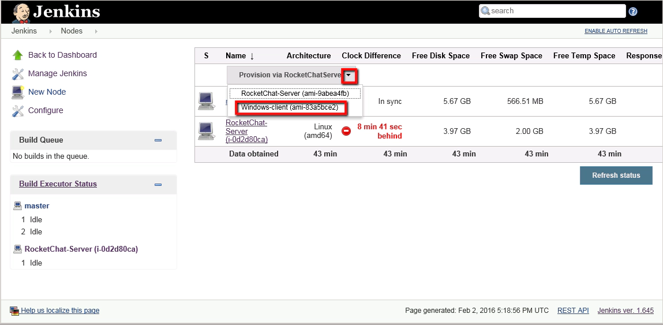Sort table by Name column header
Image resolution: width=663 pixels, height=325 pixels.
(x=235, y=56)
